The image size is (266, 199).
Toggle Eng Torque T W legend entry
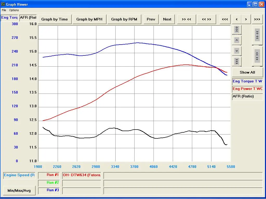click(247, 82)
